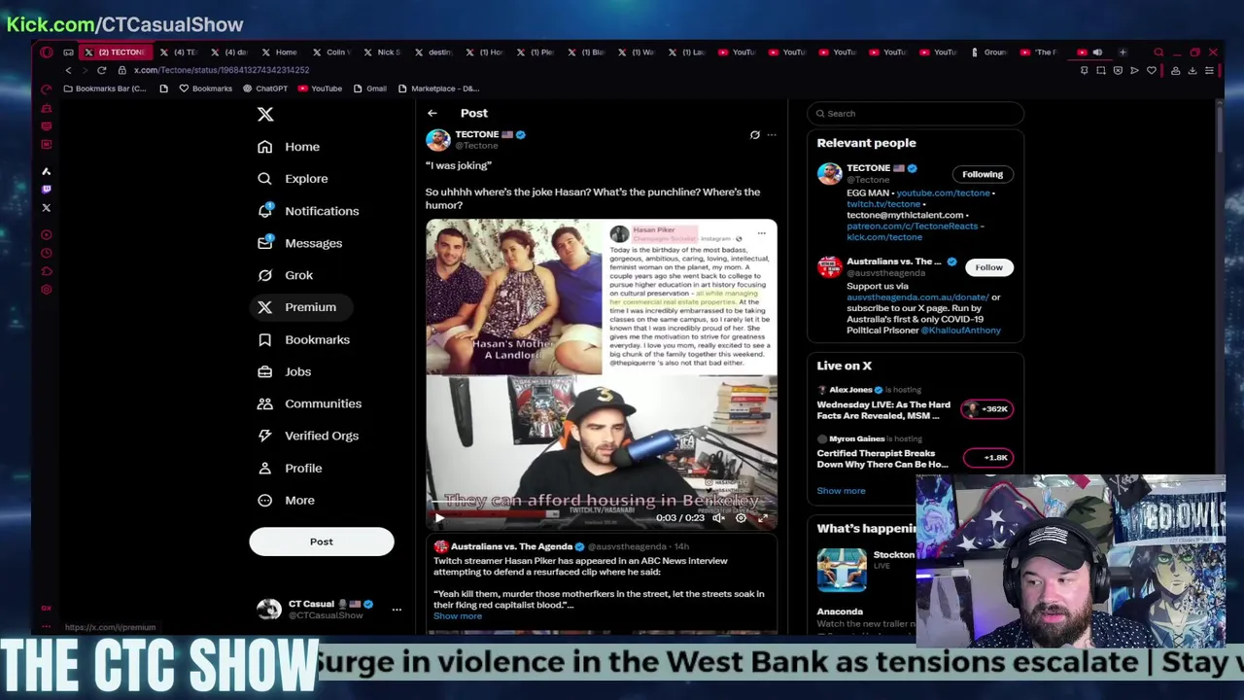Click the Communities people icon
The height and width of the screenshot is (700, 1244).
coord(264,403)
